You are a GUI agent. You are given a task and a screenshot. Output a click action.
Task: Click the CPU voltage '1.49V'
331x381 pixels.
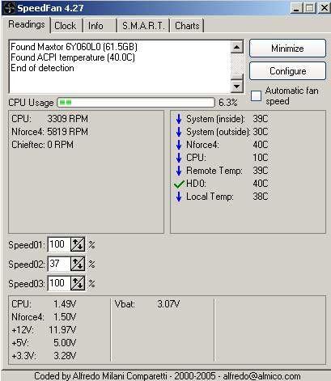[x=65, y=304]
